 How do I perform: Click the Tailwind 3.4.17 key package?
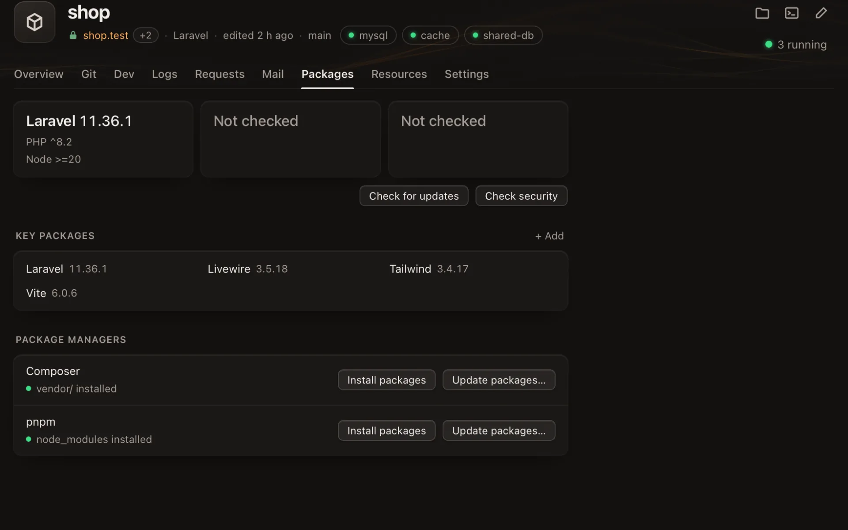point(429,269)
